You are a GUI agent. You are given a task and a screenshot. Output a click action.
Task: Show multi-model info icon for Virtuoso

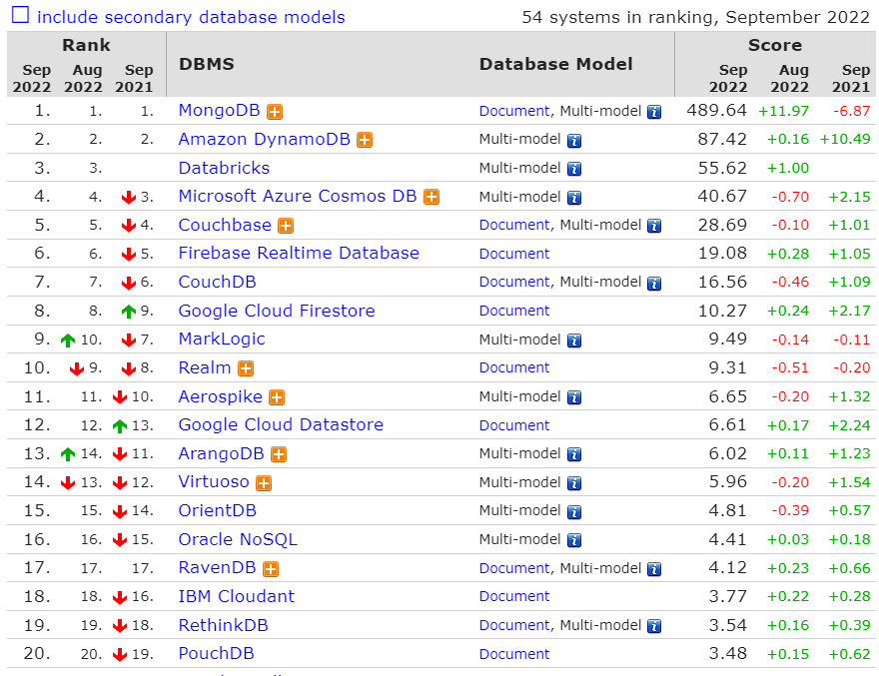click(574, 483)
